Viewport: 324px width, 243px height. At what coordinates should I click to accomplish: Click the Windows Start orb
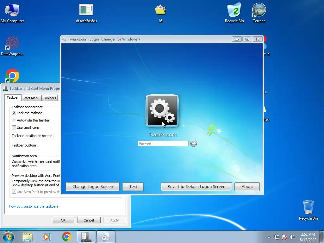pos(9,237)
